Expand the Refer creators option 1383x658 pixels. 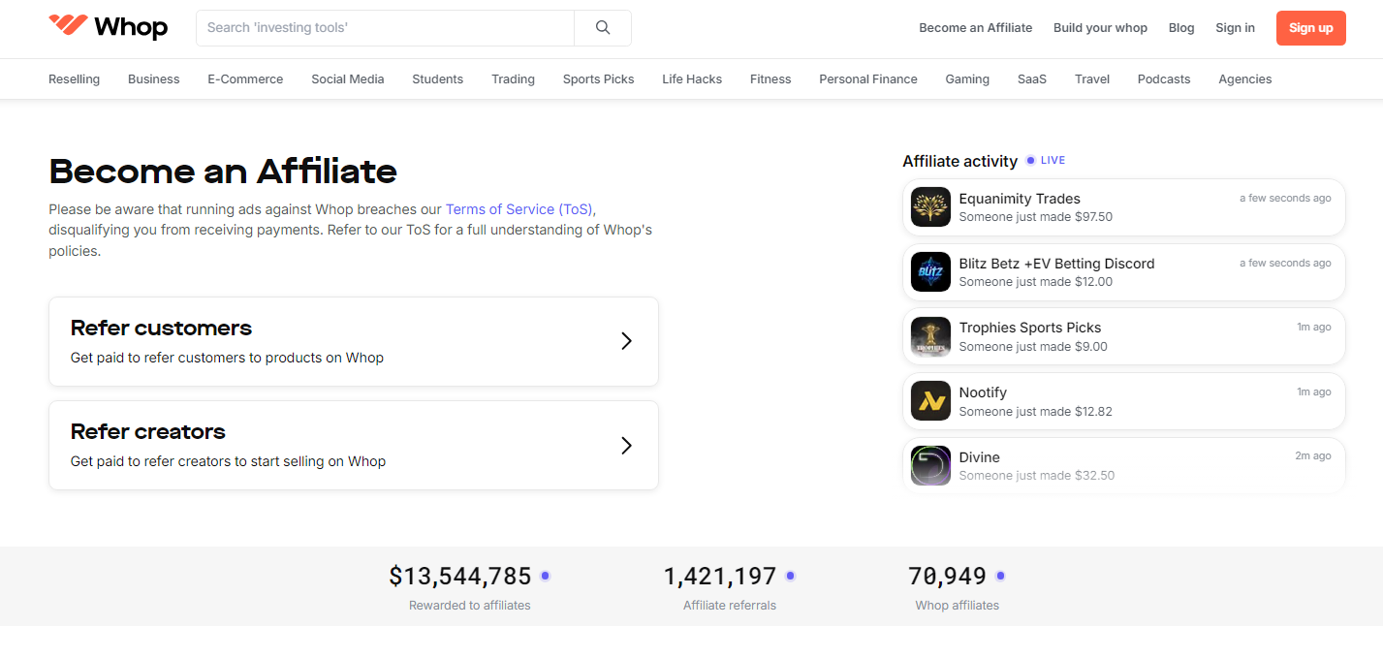(626, 445)
